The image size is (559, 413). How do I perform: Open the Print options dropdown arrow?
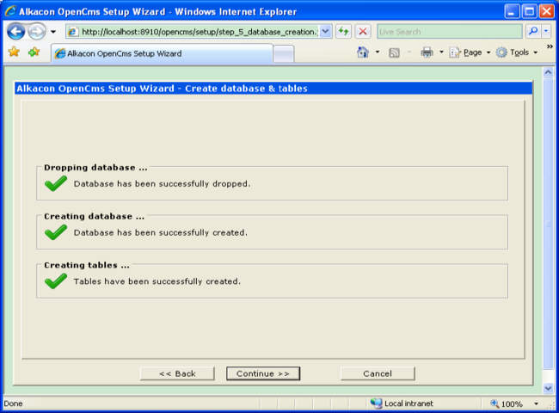pyautogui.click(x=441, y=52)
